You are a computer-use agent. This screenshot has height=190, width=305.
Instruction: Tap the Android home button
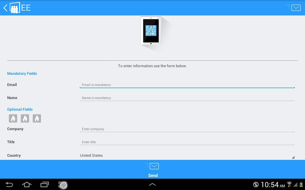pos(27,184)
